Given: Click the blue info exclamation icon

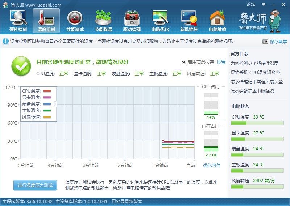Looking at the screenshot, I should (x=5, y=41).
